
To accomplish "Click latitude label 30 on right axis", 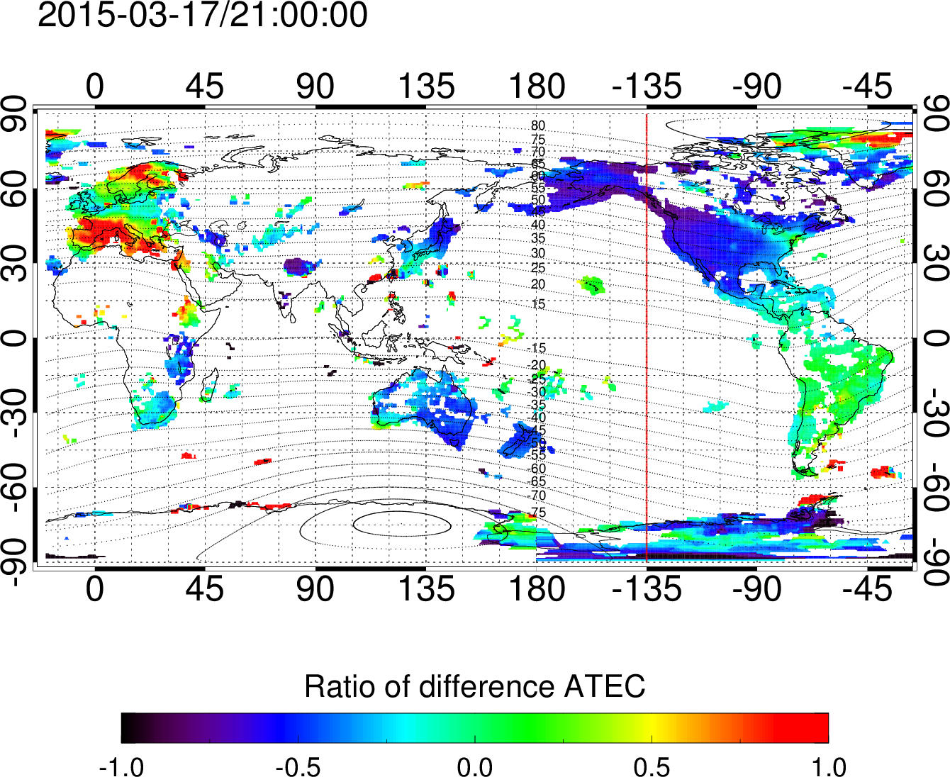I will pyautogui.click(x=935, y=263).
